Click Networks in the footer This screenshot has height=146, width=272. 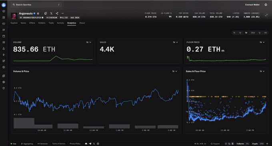click(x=43, y=144)
